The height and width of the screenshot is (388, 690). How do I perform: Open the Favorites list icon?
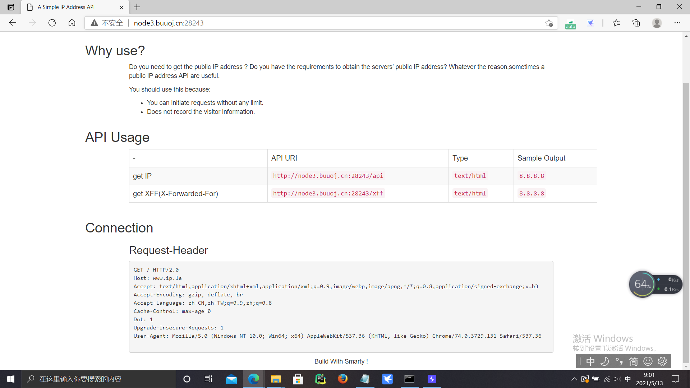[616, 23]
